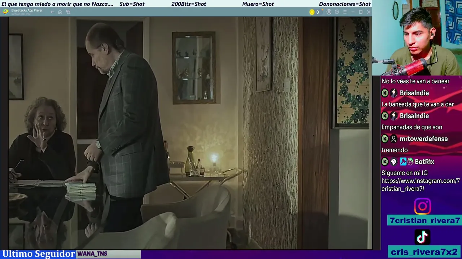Click the mrtowerdefense username in chat
Screen dimensions: 462x259
pyautogui.click(x=424, y=139)
